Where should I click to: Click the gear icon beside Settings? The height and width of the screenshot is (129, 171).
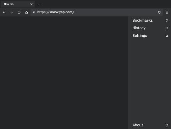click(167, 36)
